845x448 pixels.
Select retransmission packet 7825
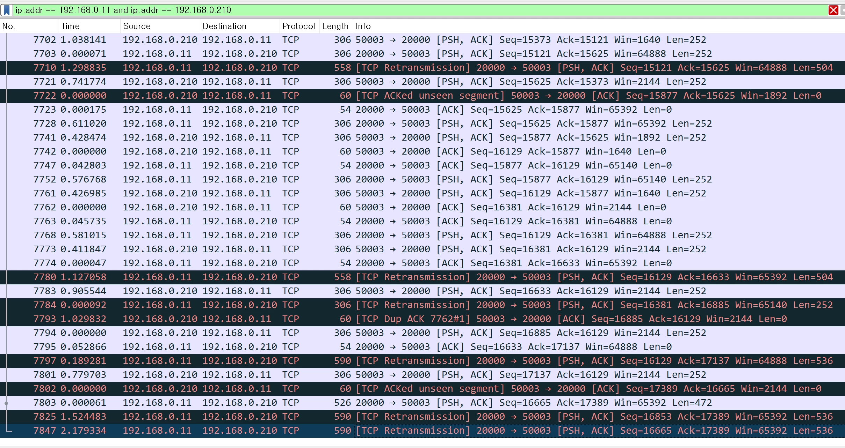click(x=422, y=417)
